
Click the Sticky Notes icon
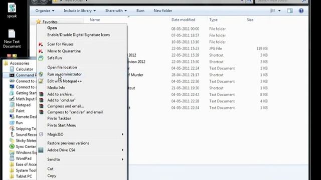[x=12, y=140]
